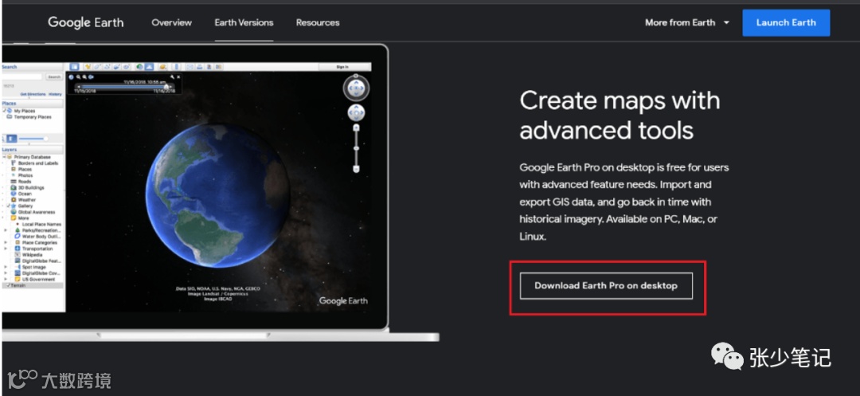
Task: Open the planet switcher (Saturn) icon
Action: pyautogui.click(x=163, y=67)
